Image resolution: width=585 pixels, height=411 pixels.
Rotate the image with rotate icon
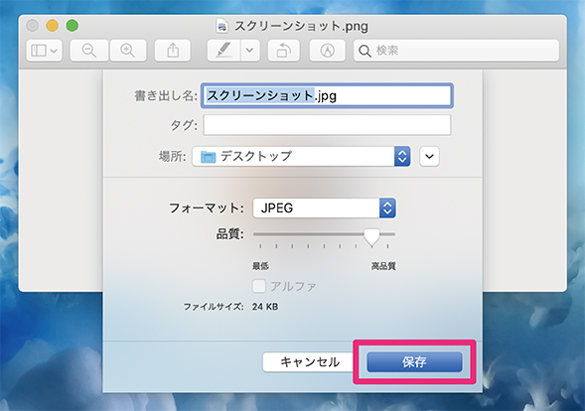pos(283,51)
